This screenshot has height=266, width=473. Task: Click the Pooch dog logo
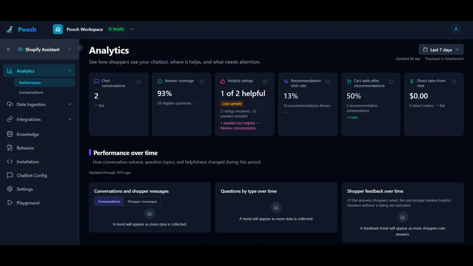pos(9,29)
